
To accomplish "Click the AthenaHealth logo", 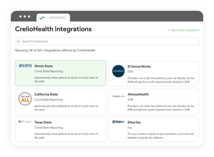I will pyautogui.click(x=118, y=96).
